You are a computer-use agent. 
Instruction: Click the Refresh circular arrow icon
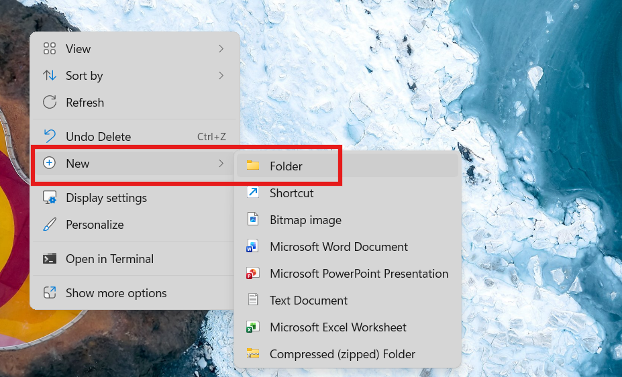(x=50, y=102)
